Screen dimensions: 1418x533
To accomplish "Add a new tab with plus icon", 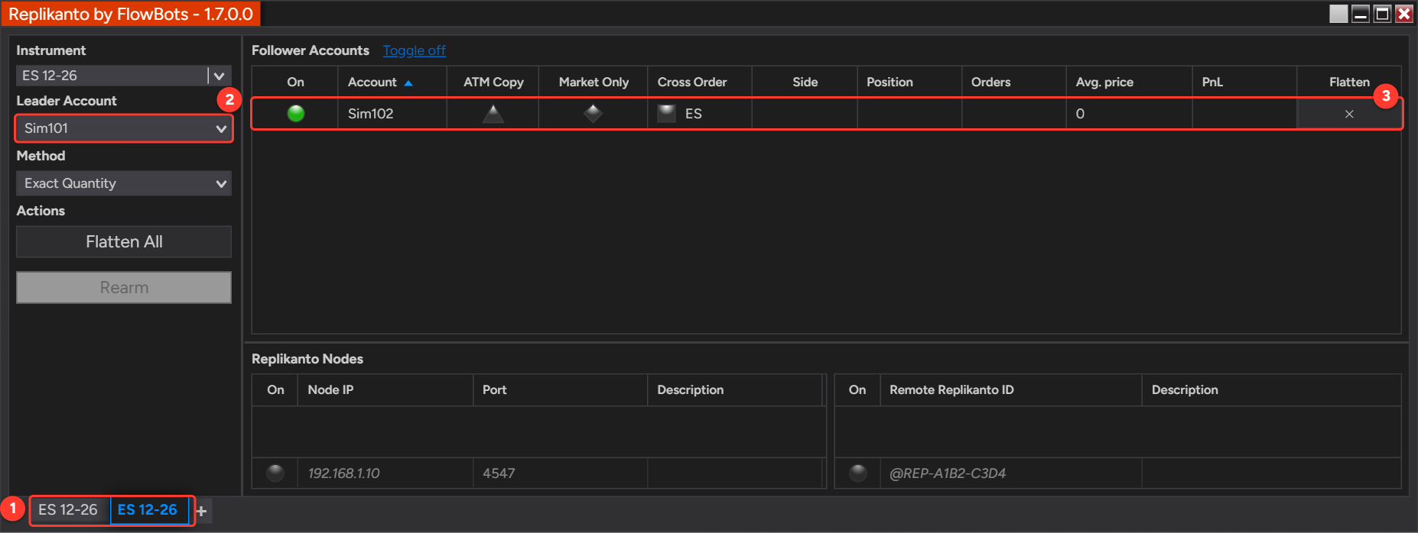I will tap(201, 511).
